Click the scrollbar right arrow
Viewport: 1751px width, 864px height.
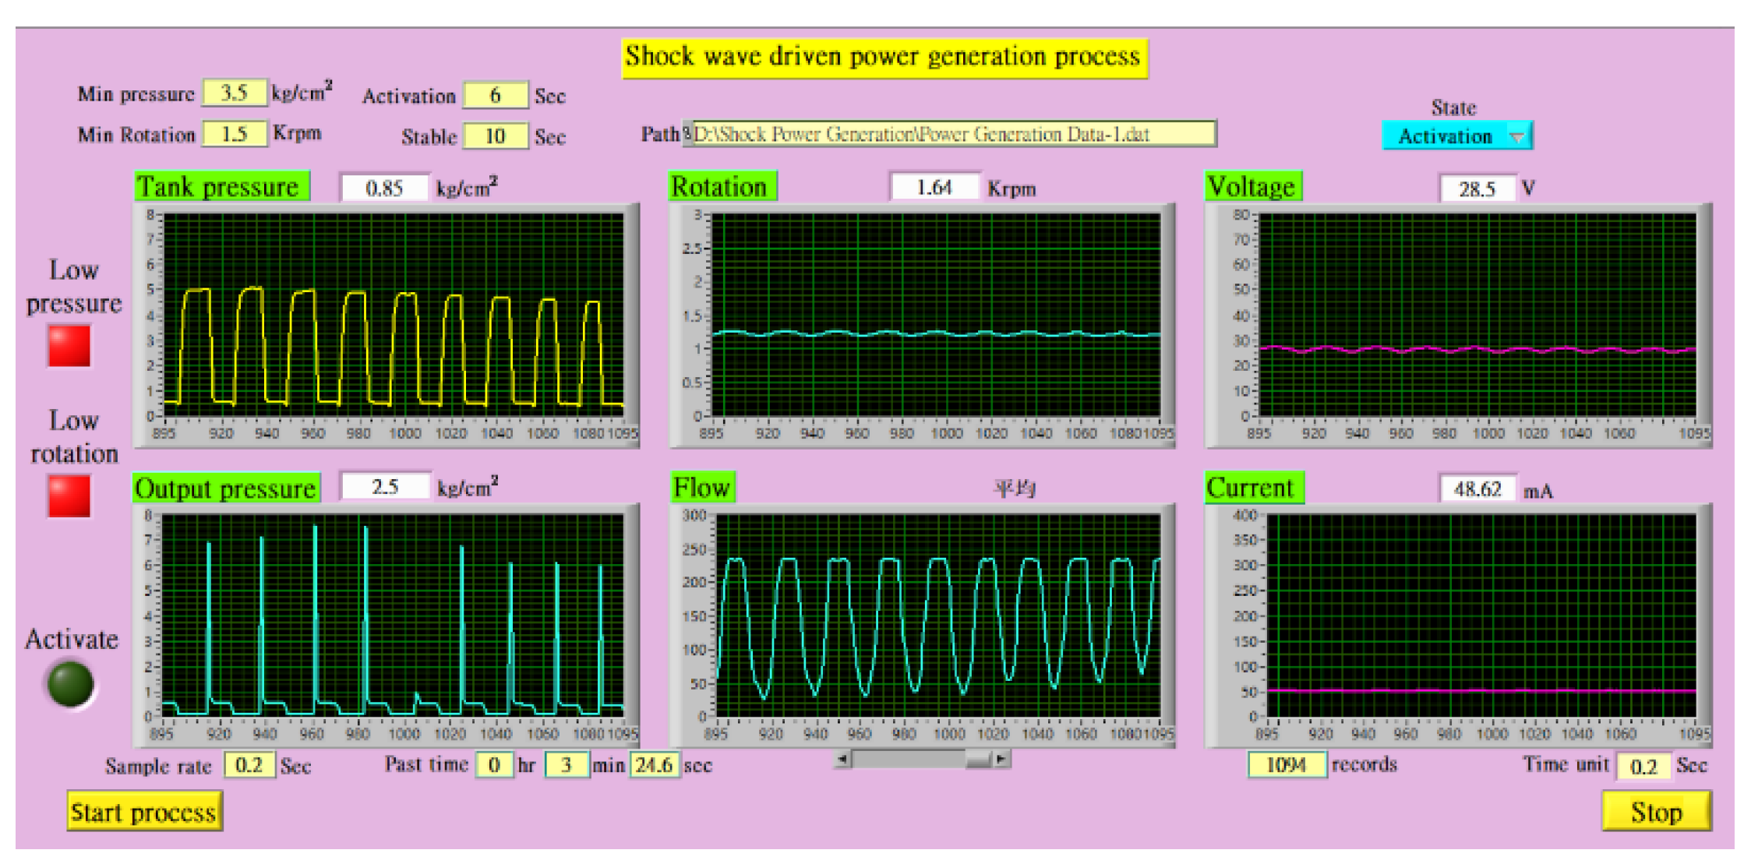[1002, 758]
